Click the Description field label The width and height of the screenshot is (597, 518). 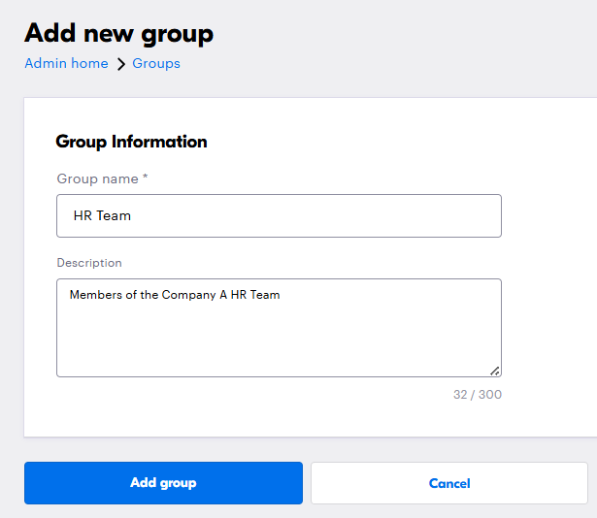[89, 263]
